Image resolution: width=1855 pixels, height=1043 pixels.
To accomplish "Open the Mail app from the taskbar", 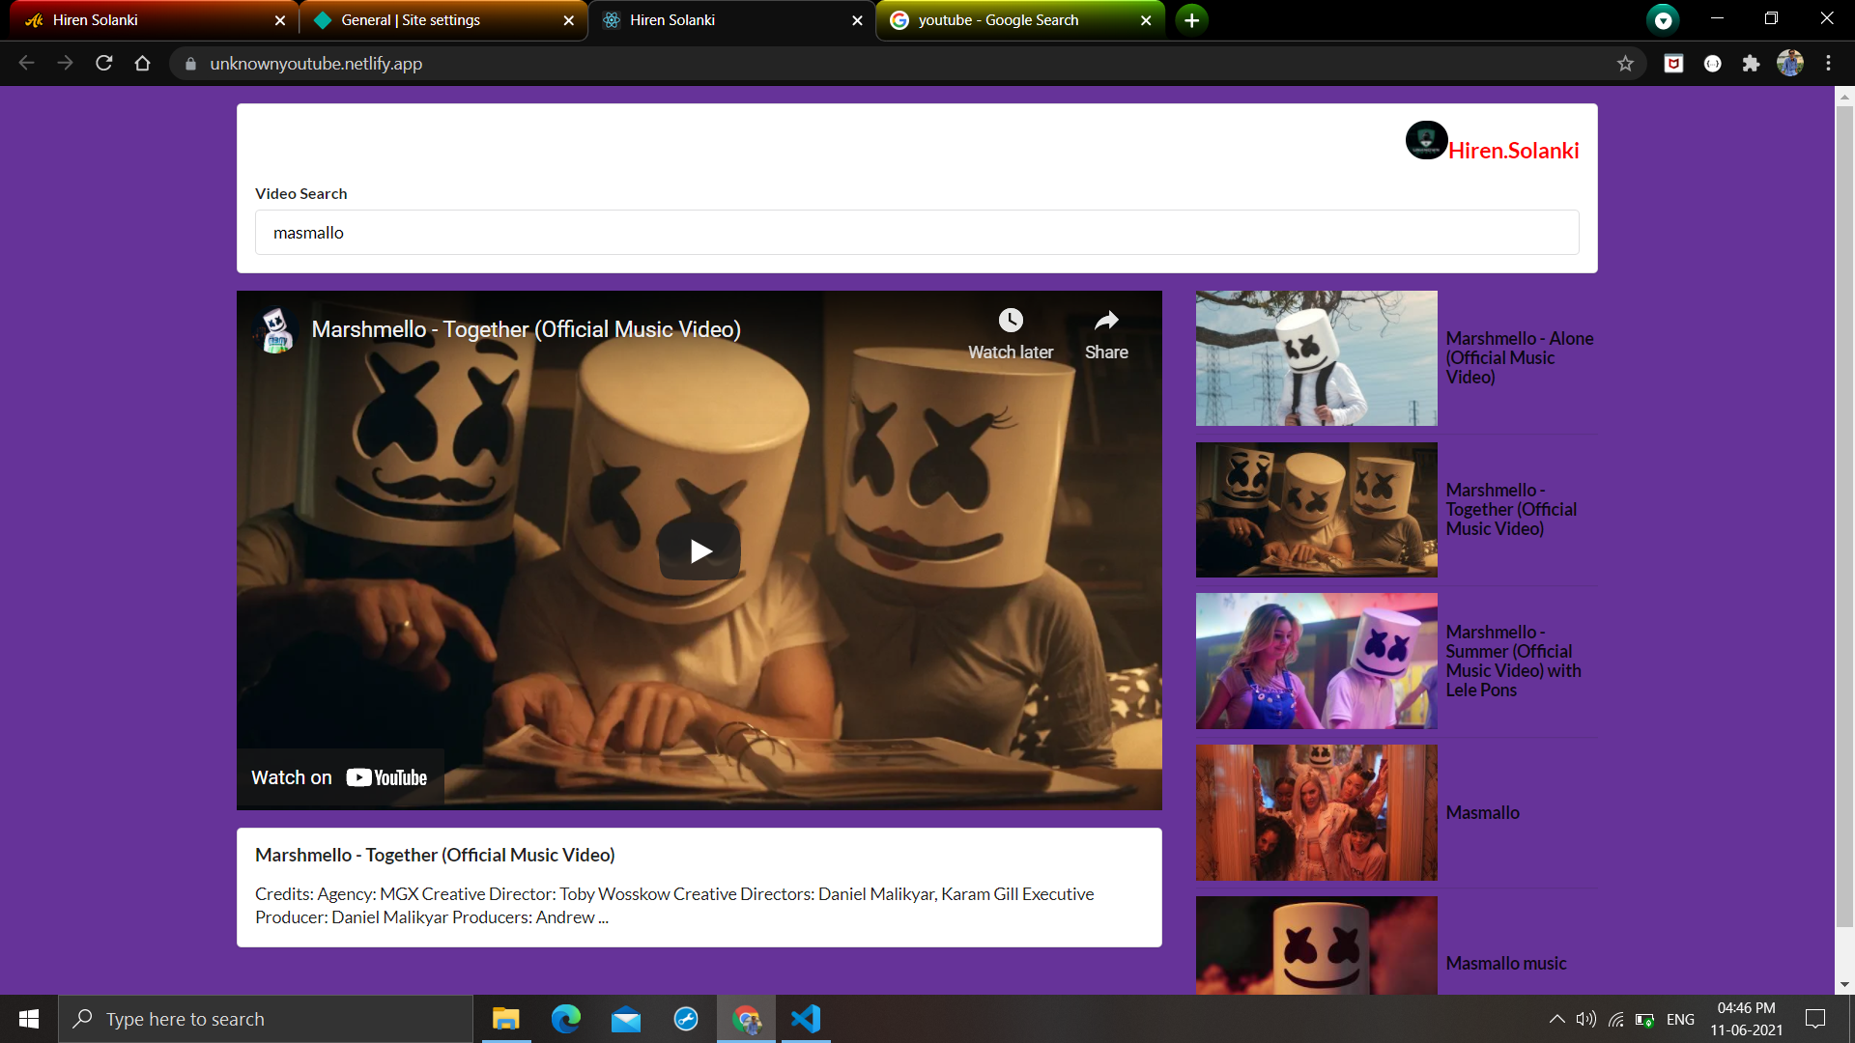I will pyautogui.click(x=626, y=1019).
